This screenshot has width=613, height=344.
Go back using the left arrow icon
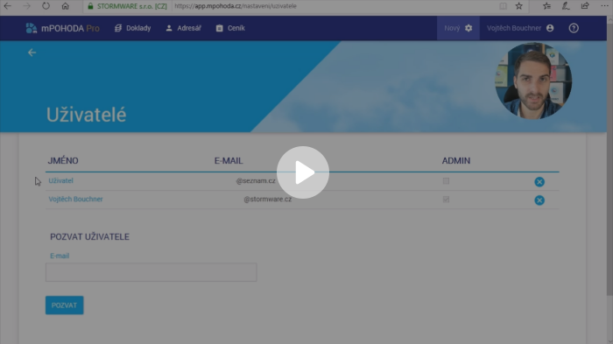(x=32, y=53)
